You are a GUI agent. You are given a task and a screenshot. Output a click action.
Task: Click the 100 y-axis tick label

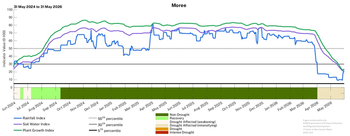point(10,10)
